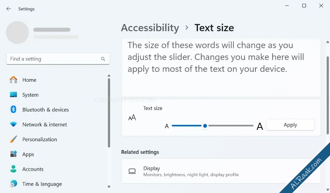Open System via its monitor icon
Image resolution: width=330 pixels, height=193 pixels.
14,95
